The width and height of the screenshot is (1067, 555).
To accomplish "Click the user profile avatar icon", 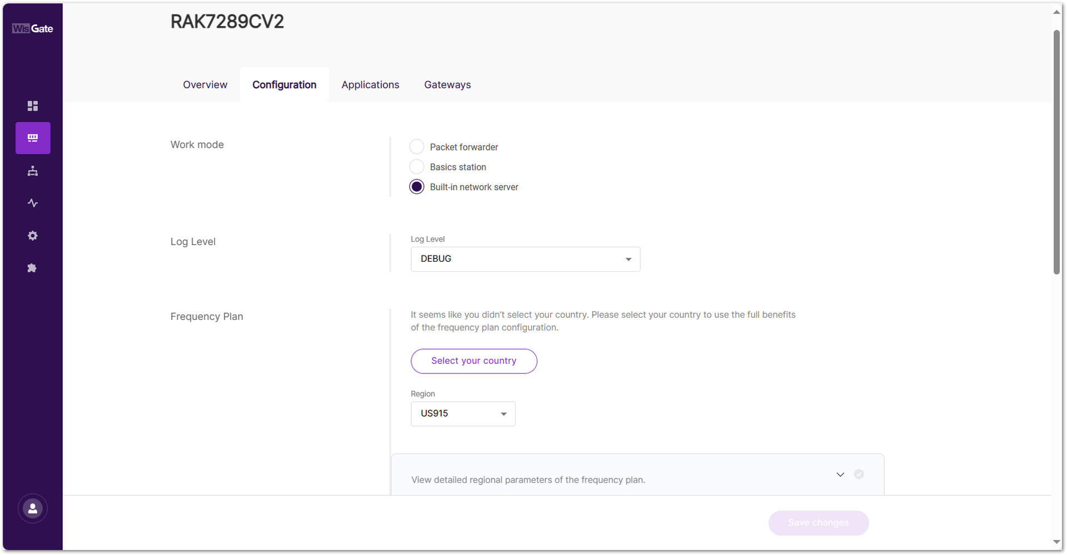I will [x=33, y=508].
